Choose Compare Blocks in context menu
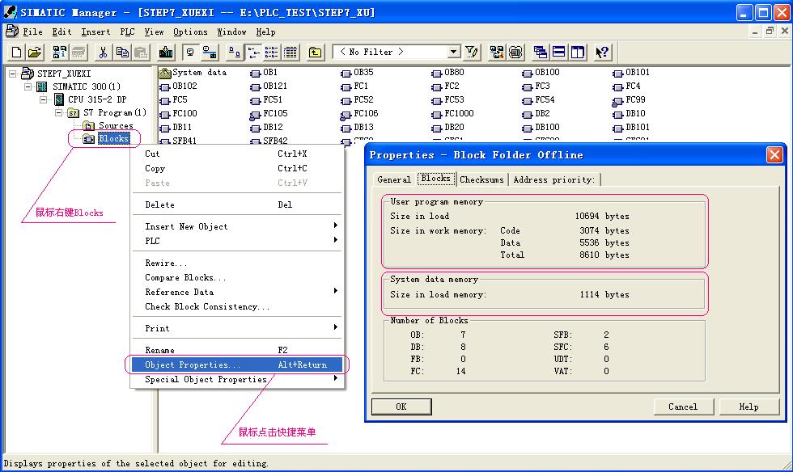 pos(236,277)
